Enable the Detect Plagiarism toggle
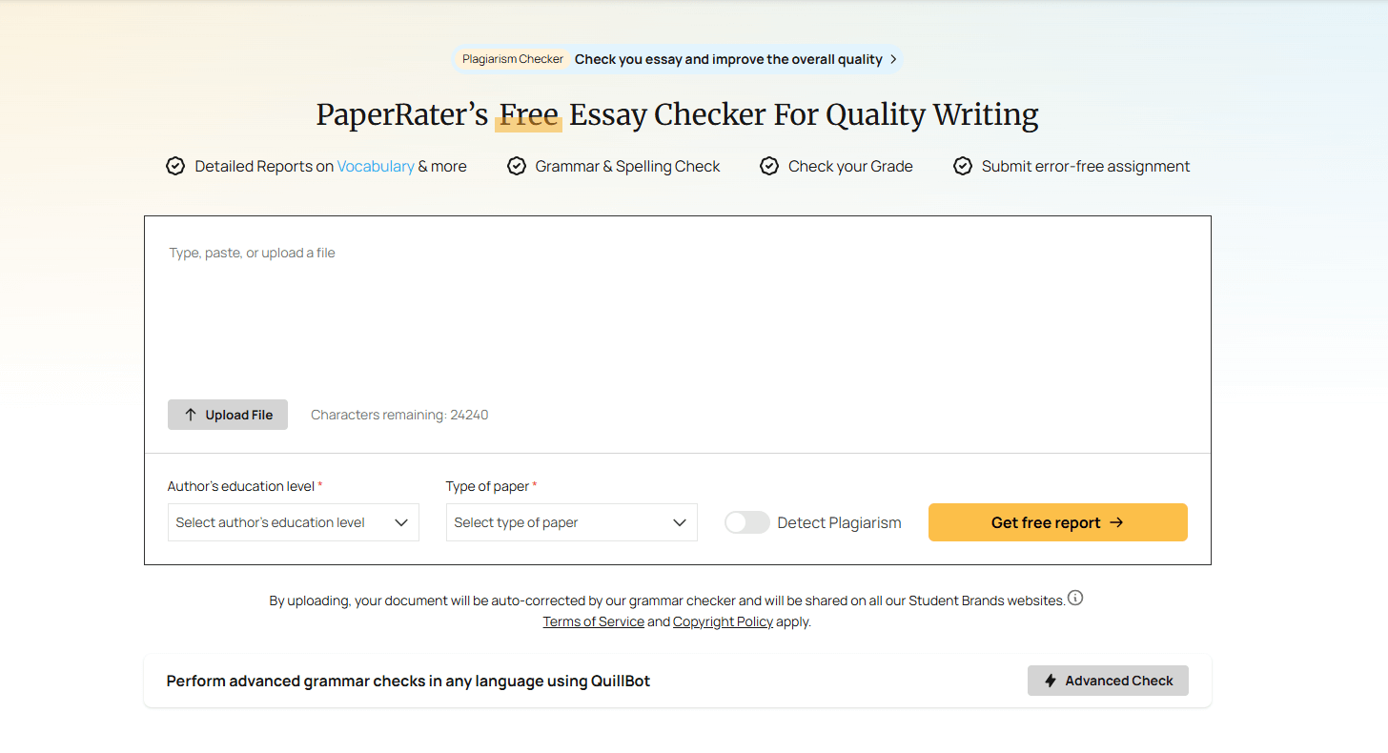Viewport: 1388px width, 753px height. 746,522
